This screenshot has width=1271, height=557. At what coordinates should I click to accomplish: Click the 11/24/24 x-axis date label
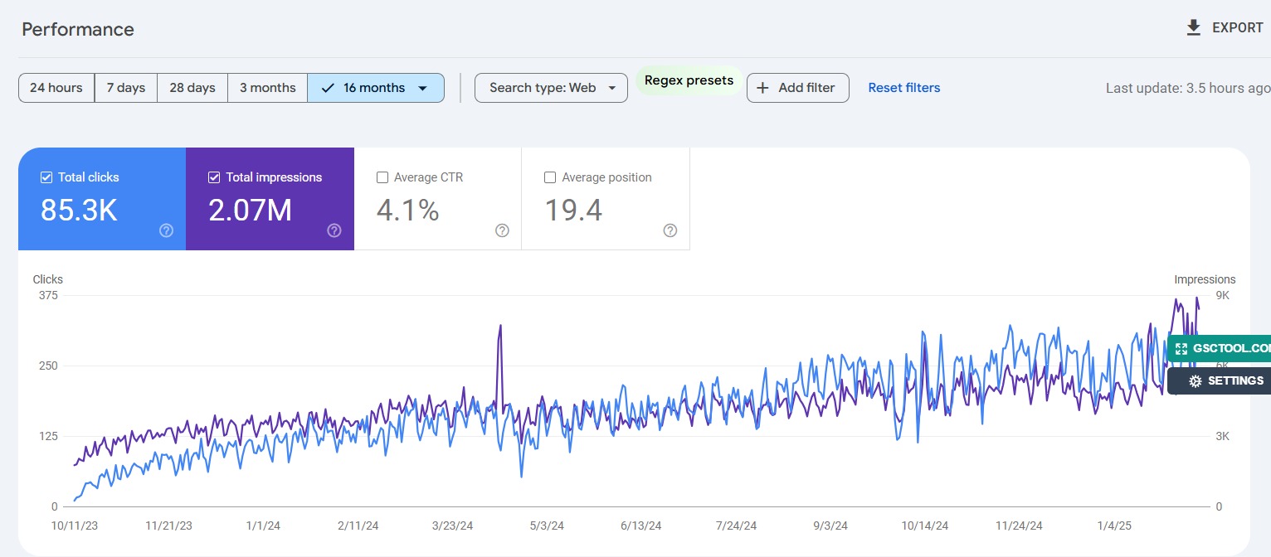pyautogui.click(x=1019, y=526)
